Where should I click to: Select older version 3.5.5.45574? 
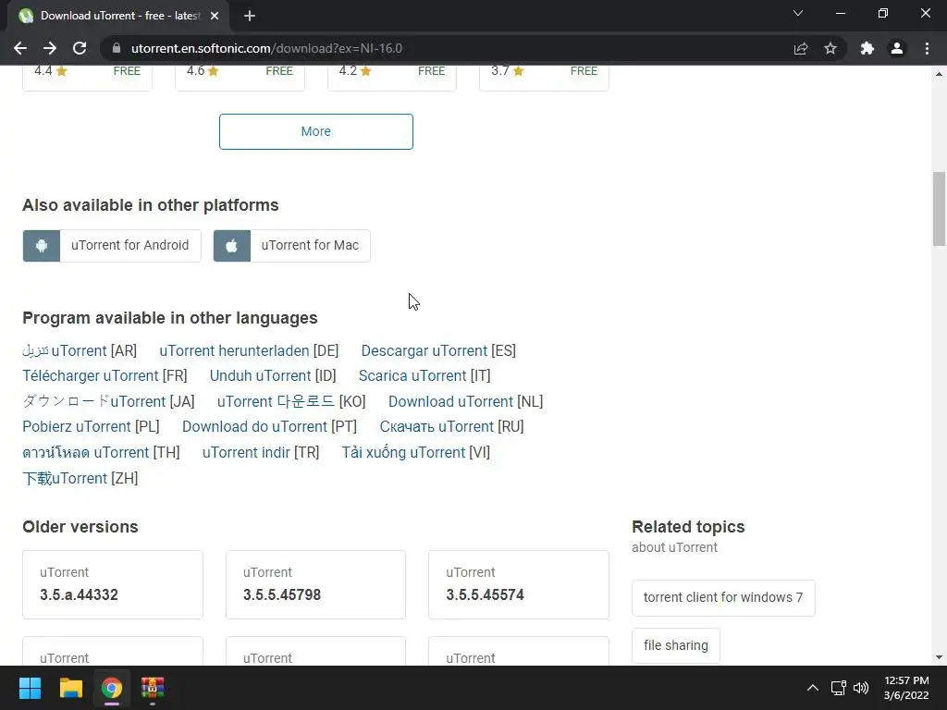point(519,584)
